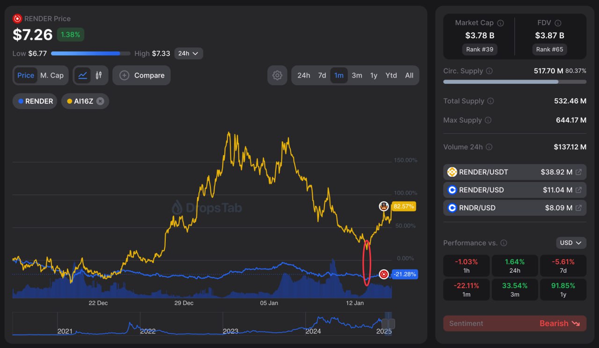The image size is (599, 348).
Task: Select 1y chart timeframe
Action: [x=374, y=75]
